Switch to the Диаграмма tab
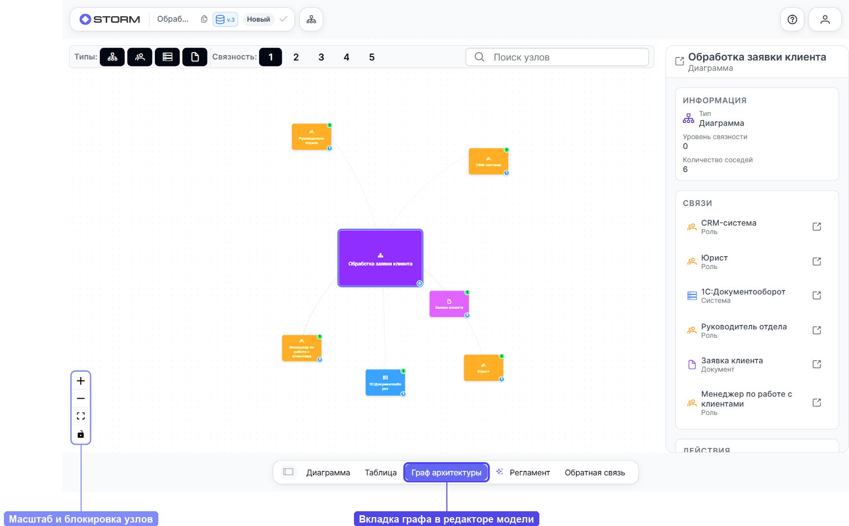This screenshot has height=526, width=849. (x=328, y=472)
